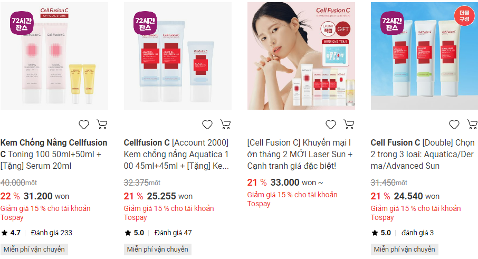This screenshot has width=478, height=259.
Task: Open the blue Aquatica sunscreen product image
Action: pos(178,56)
